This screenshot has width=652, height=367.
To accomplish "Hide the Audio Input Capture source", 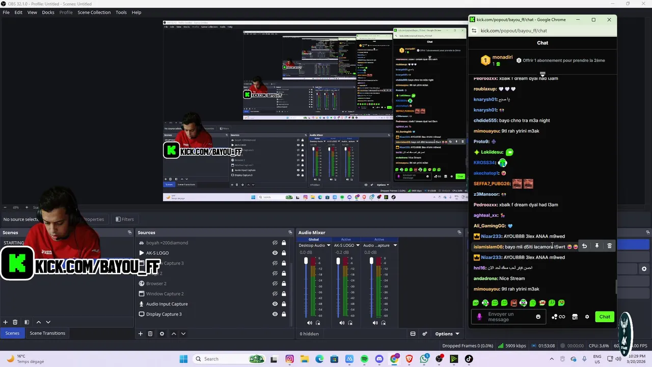I will [x=275, y=304].
